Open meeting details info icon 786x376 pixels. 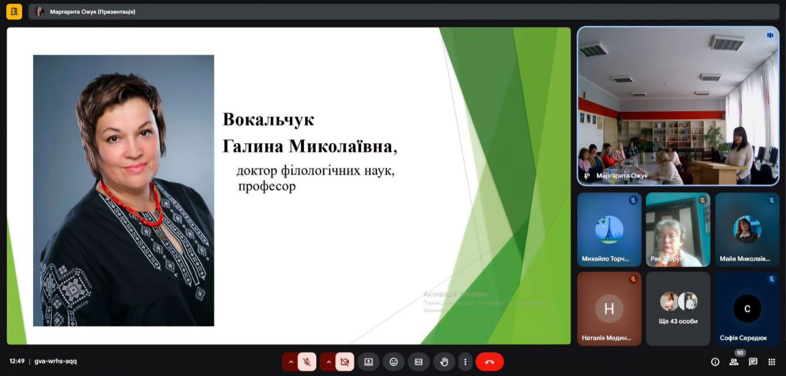[715, 362]
